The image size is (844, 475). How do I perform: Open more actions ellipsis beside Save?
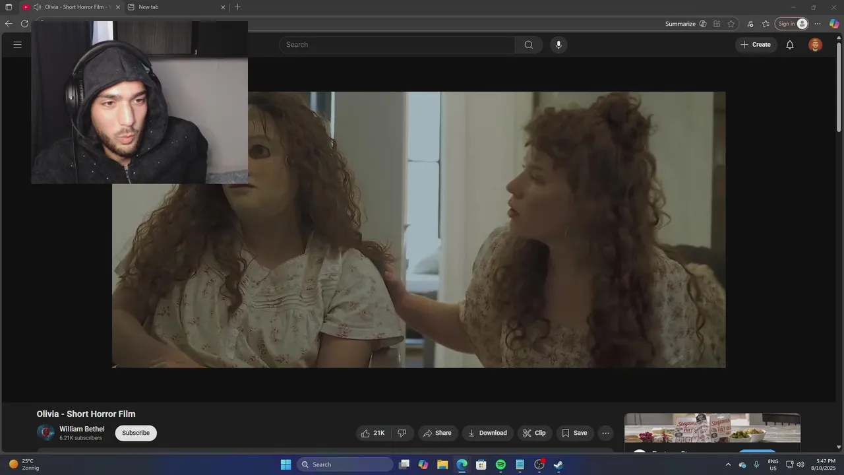pyautogui.click(x=605, y=433)
